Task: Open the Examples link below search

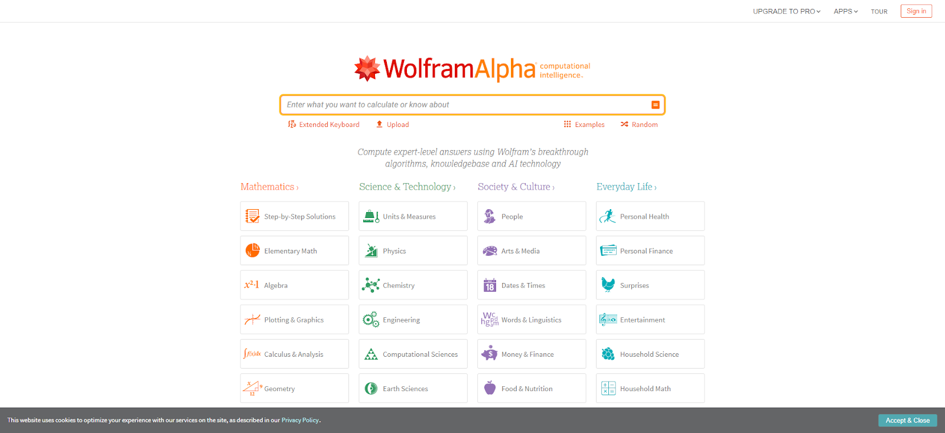Action: point(584,125)
